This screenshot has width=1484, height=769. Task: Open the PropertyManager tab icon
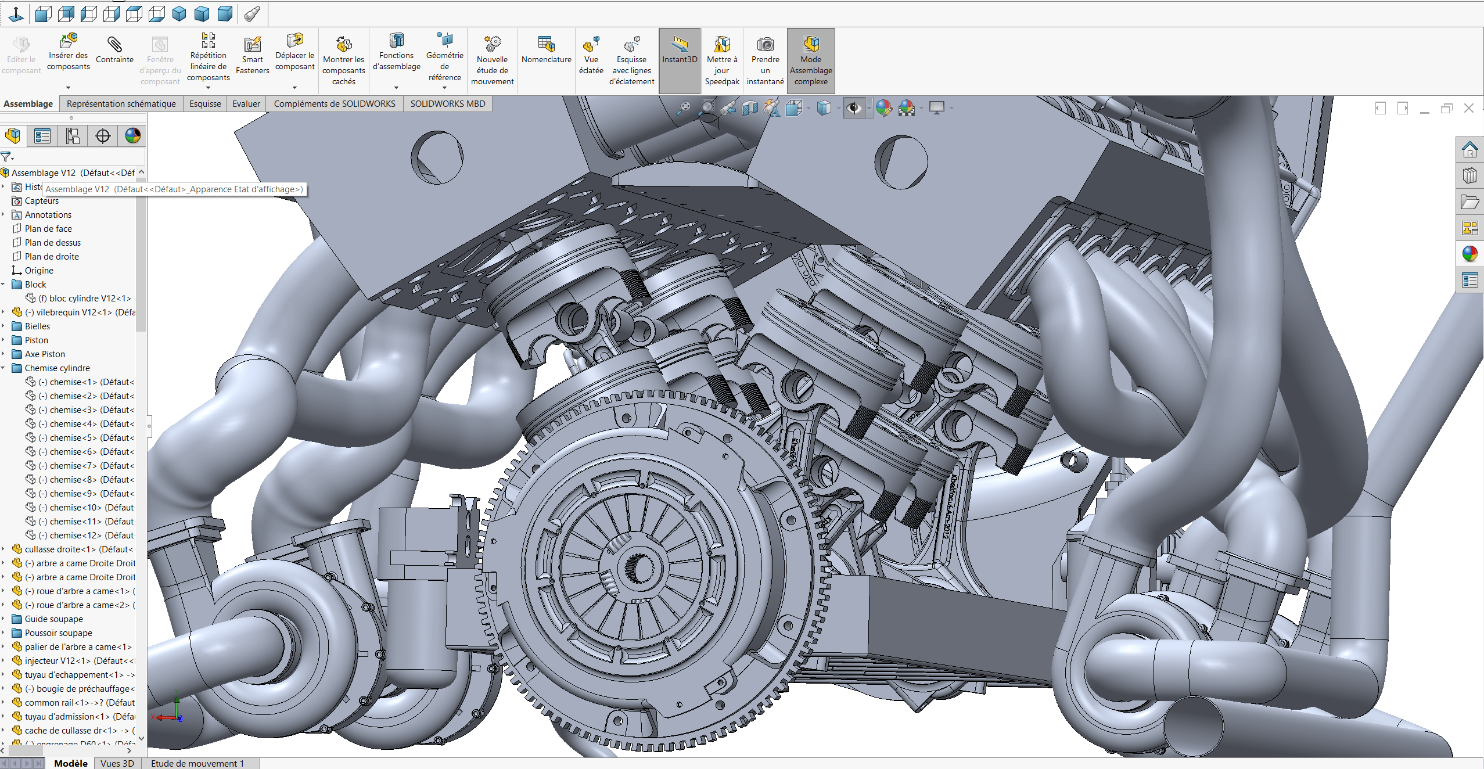(x=42, y=136)
